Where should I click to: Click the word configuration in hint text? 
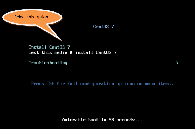(97, 84)
